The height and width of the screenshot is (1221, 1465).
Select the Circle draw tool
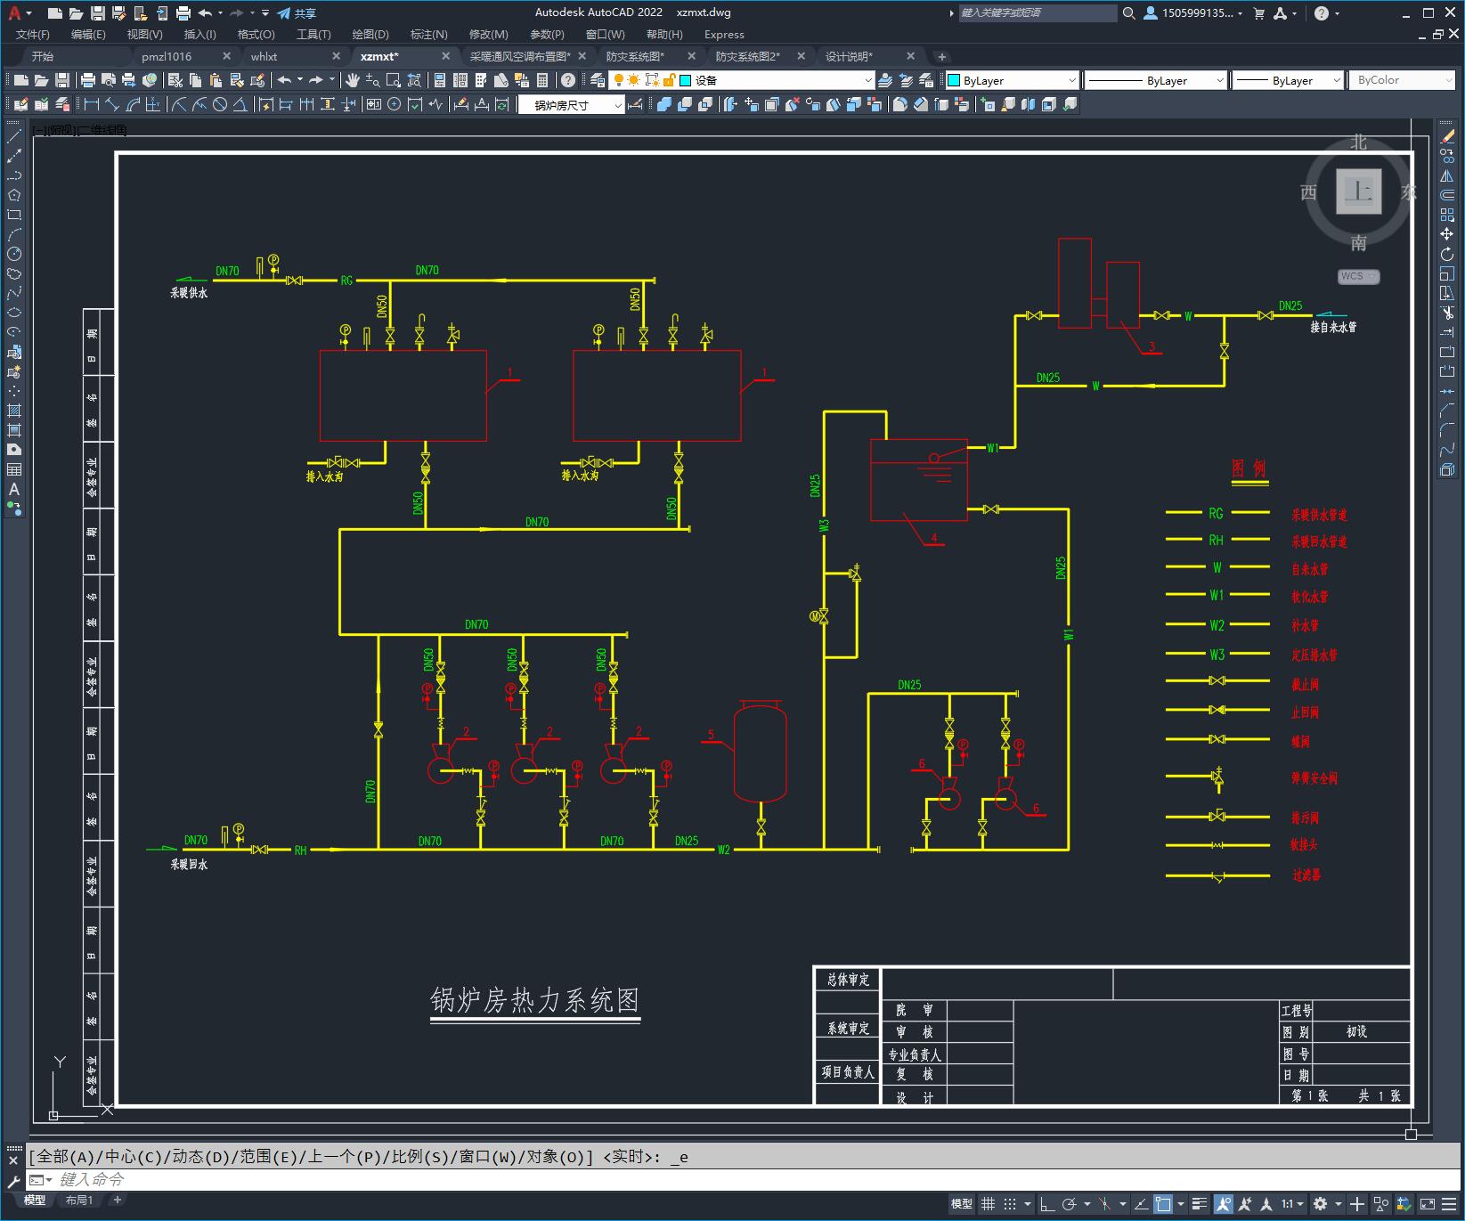pyautogui.click(x=14, y=254)
